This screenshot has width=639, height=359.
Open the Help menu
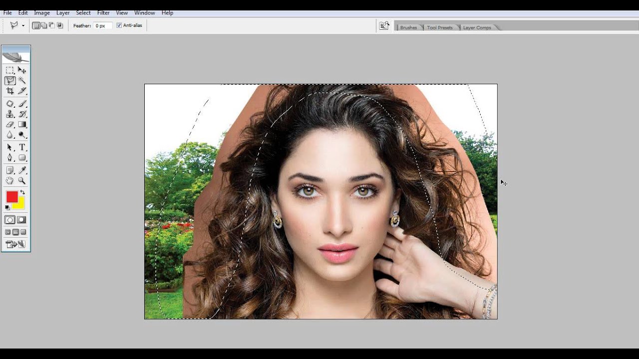point(167,13)
